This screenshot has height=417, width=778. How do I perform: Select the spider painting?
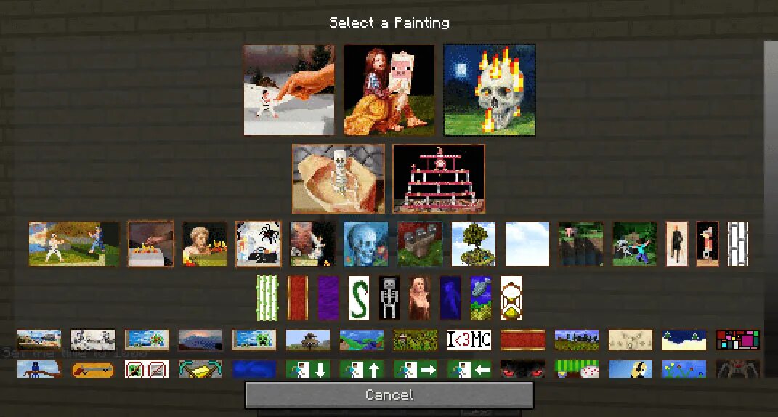(259, 244)
